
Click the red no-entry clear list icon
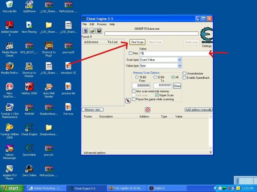[147, 109]
